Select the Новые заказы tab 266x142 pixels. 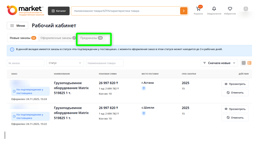point(23,38)
